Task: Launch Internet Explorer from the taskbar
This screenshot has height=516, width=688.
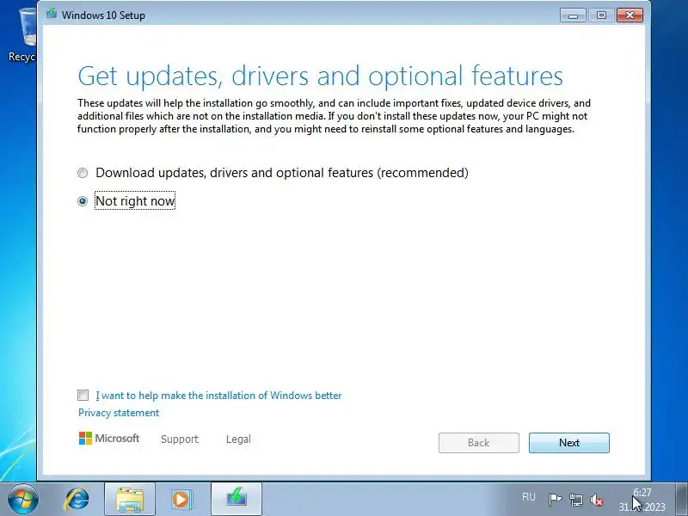Action: [x=77, y=499]
